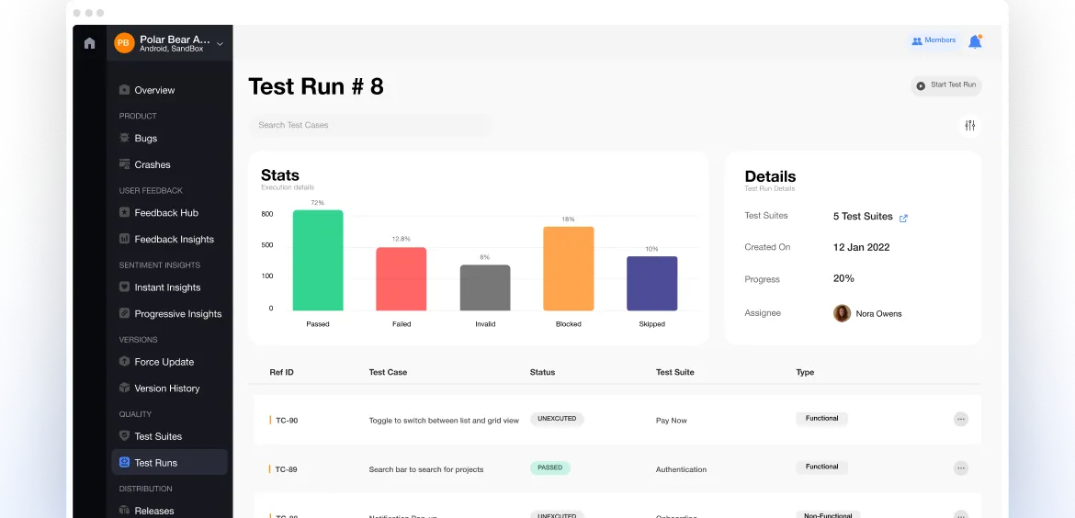Click the Feedback Hub icon
Image resolution: width=1075 pixels, height=518 pixels.
[125, 213]
